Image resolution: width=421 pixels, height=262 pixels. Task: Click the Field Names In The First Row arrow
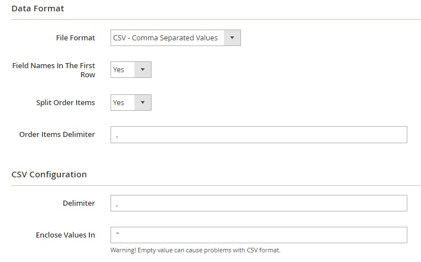pos(142,70)
